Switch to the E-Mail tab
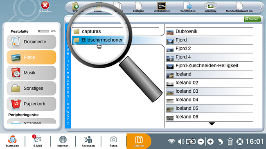The width and height of the screenshot is (266, 149). [38, 141]
